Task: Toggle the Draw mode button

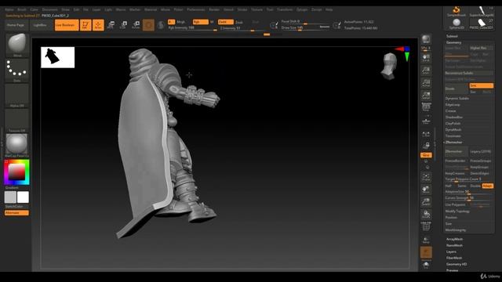Action: [98, 25]
